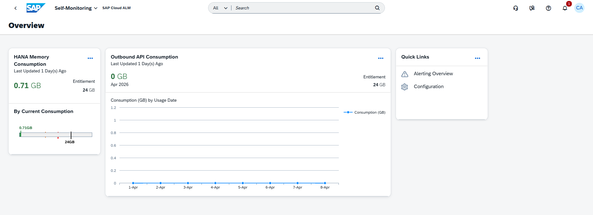Toggle the Consumption (GB) legend entry
The image size is (593, 215).
click(365, 112)
